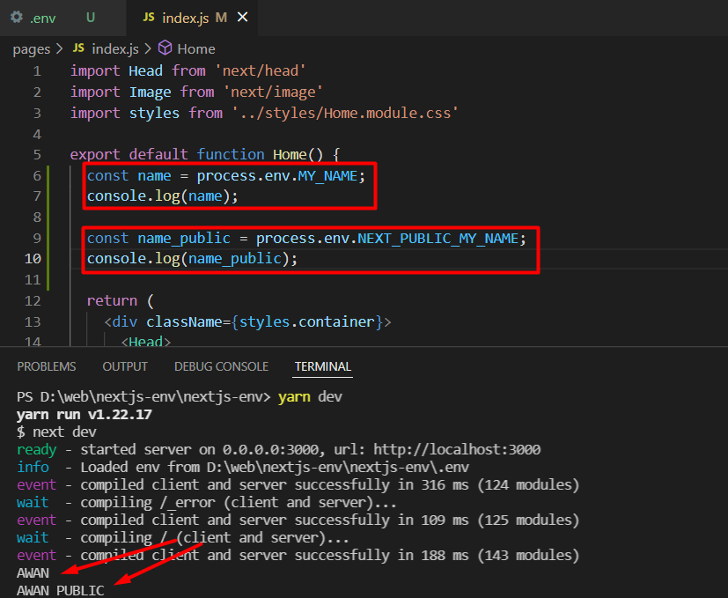
Task: Click the Home symbol icon in the breadcrumb
Action: pyautogui.click(x=165, y=48)
